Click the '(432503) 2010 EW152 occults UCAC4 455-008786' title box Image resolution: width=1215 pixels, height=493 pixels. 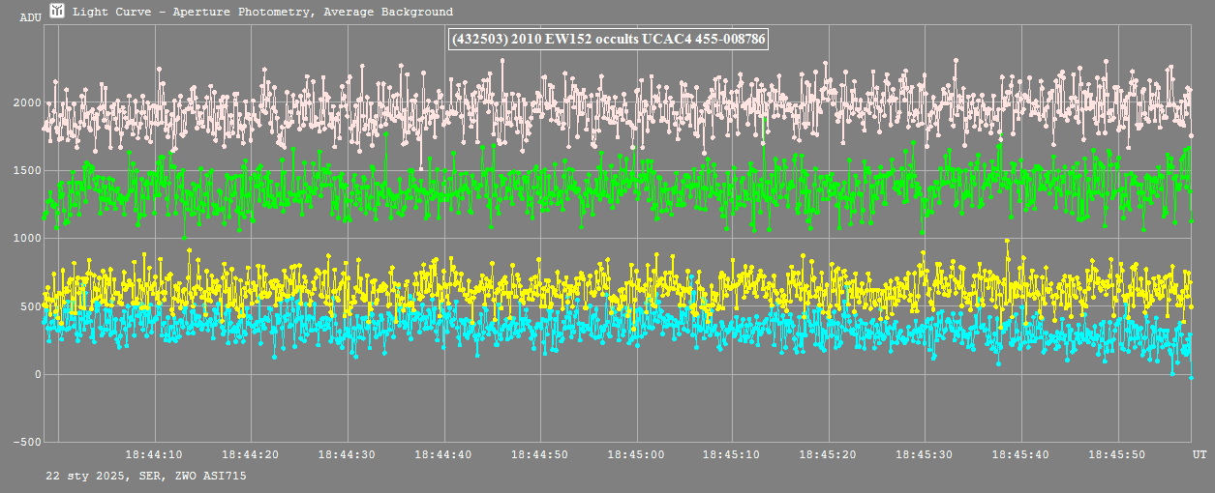[x=609, y=40]
